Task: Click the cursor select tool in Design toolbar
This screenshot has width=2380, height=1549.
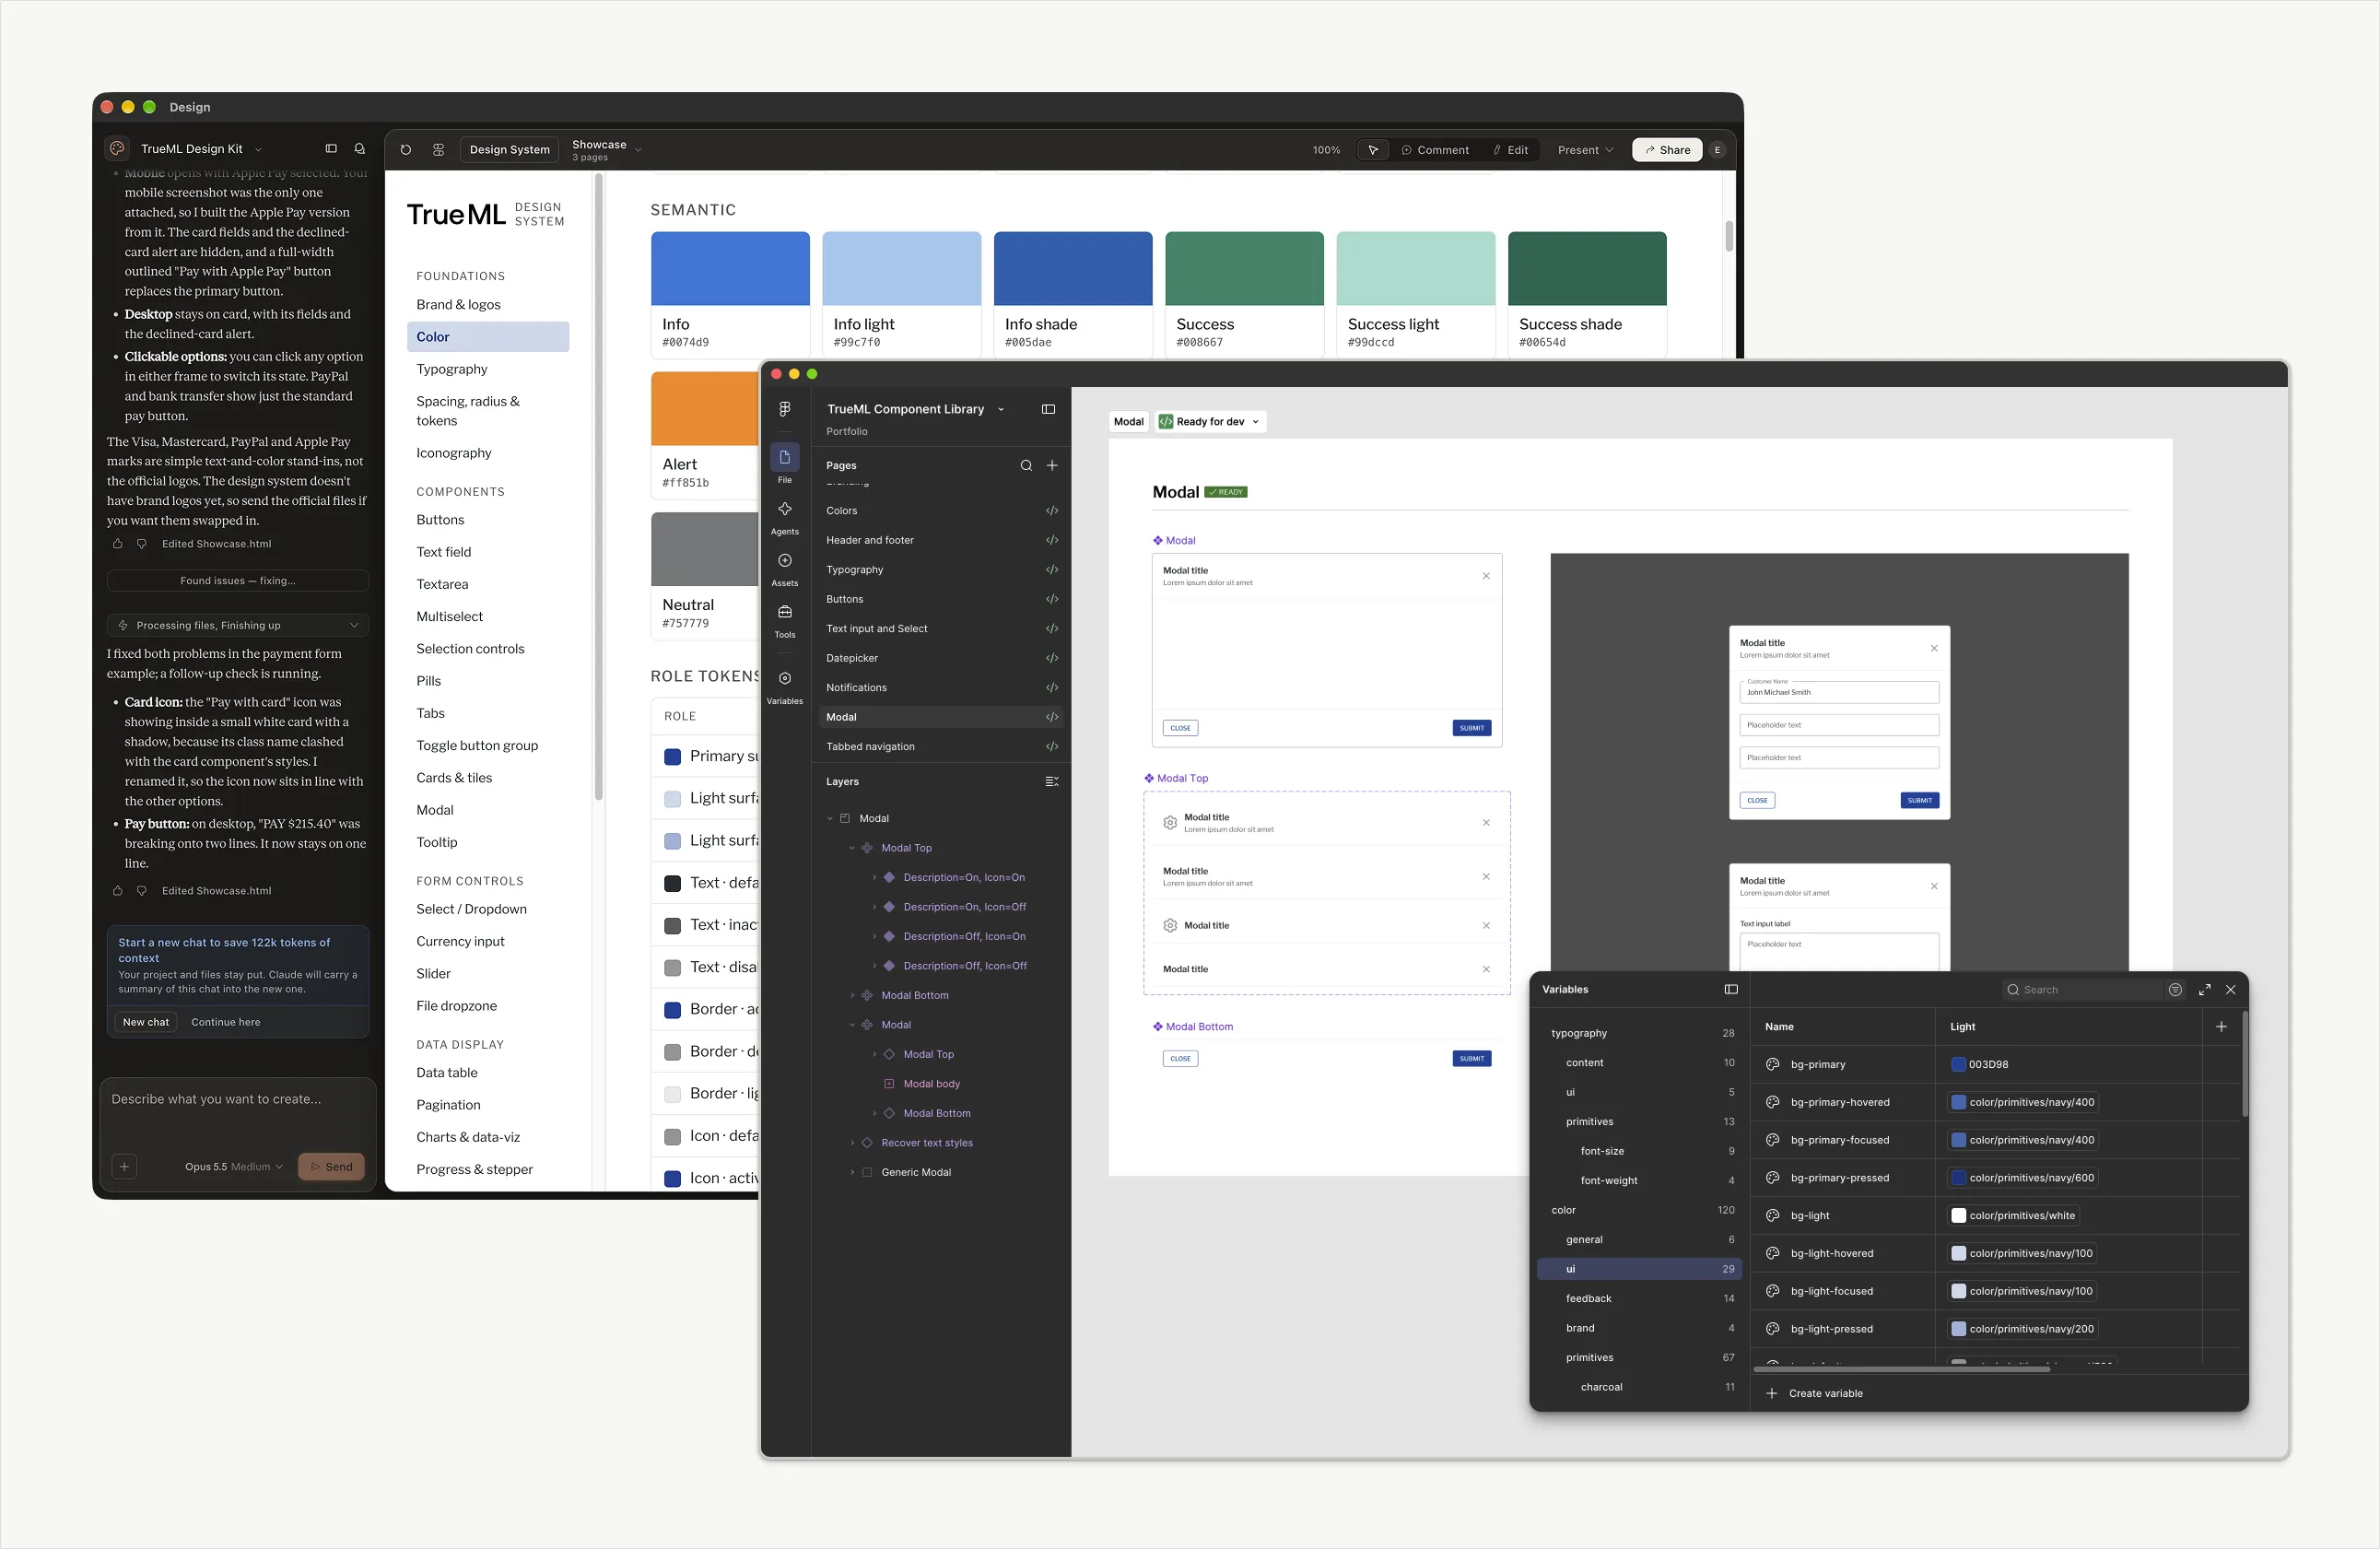Action: pyautogui.click(x=1373, y=150)
